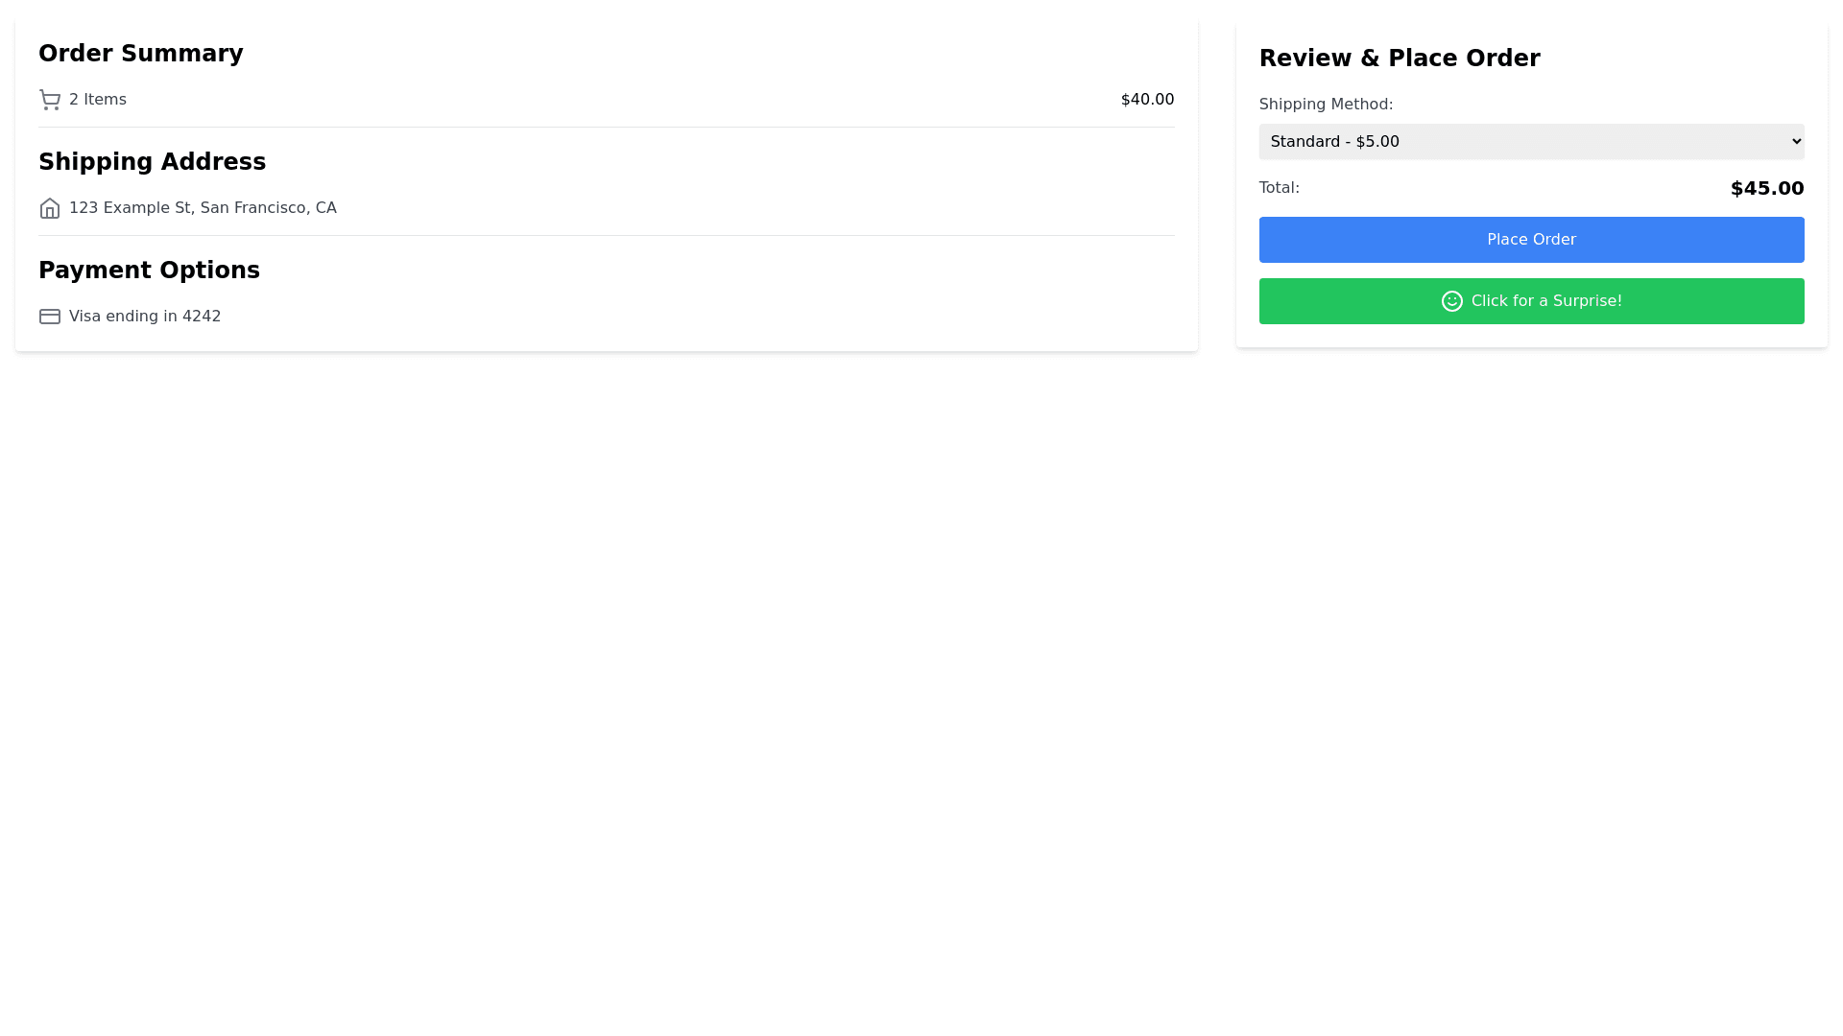Click the Order Summary heading
The image size is (1843, 1036).
[140, 54]
